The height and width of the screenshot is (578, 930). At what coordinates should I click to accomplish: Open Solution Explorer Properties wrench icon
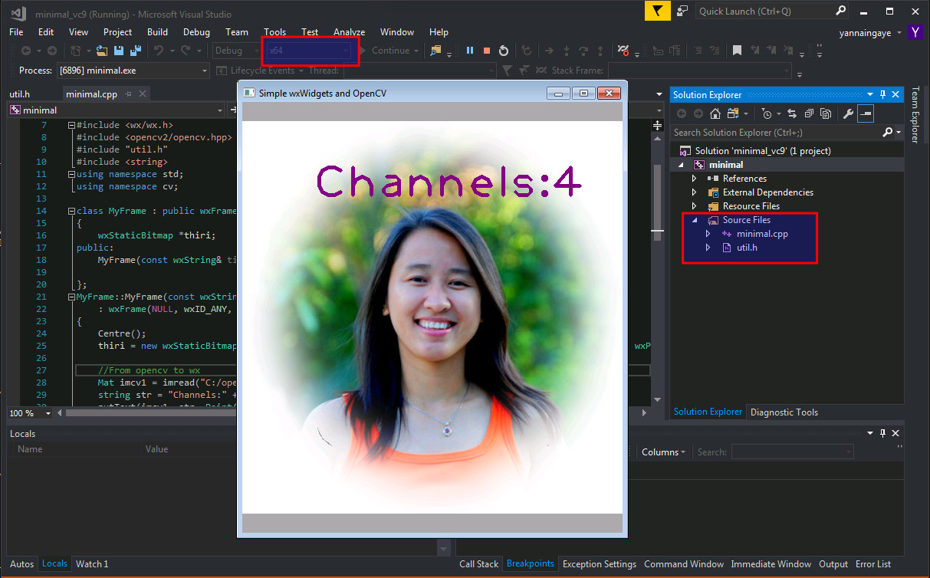[x=848, y=113]
